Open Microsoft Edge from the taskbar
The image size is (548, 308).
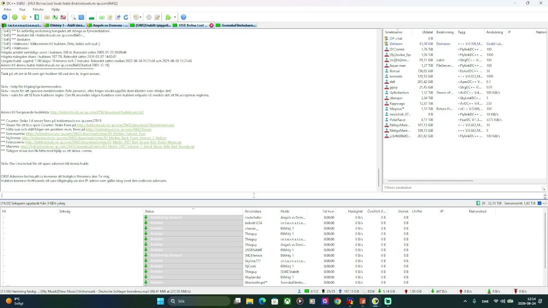(262, 301)
